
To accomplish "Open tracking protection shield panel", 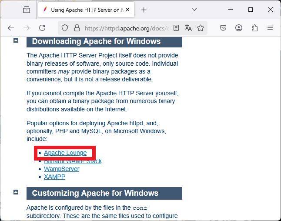I will coord(65,28).
